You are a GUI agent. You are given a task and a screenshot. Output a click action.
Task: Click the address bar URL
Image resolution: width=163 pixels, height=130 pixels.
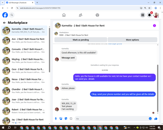tap(40, 8)
